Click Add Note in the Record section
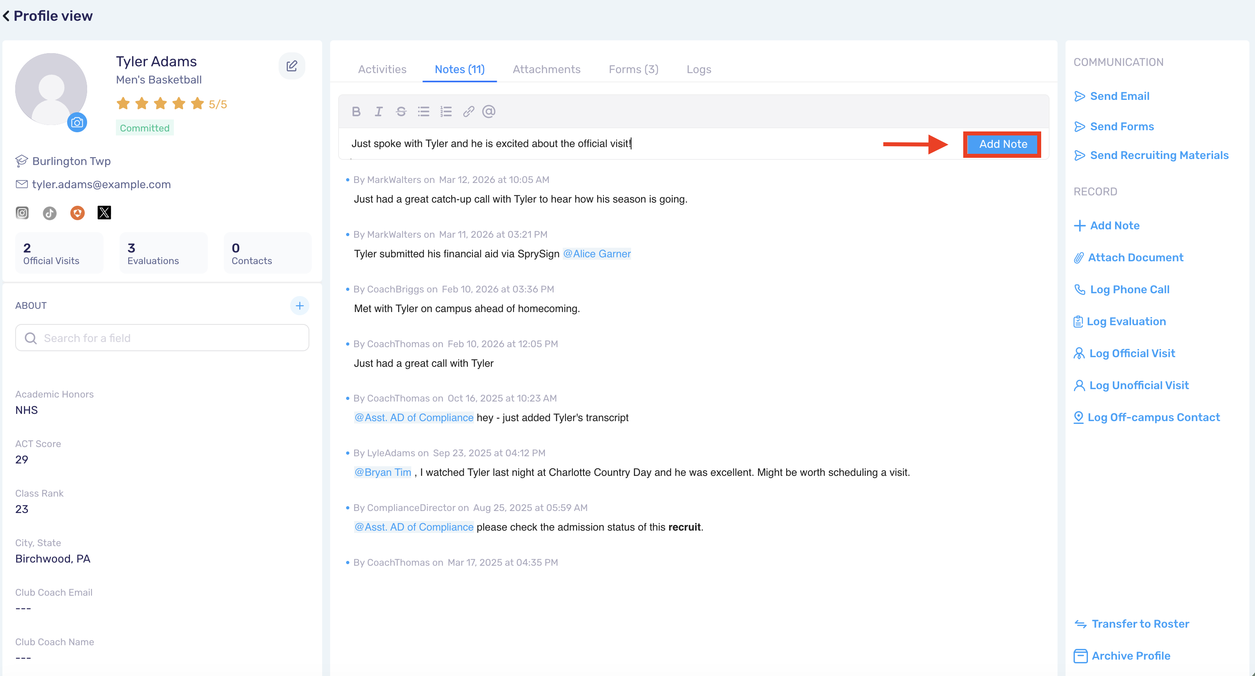 point(1114,225)
